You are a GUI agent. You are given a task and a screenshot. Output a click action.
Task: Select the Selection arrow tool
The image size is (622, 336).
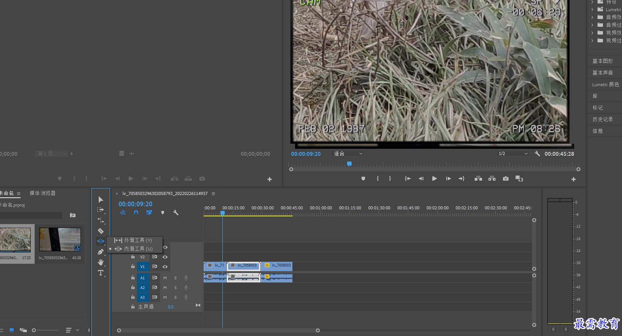[101, 199]
